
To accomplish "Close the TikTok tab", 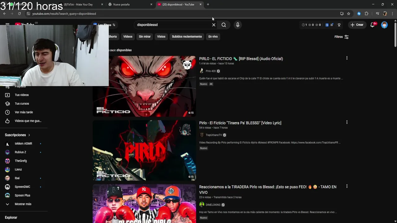I will [x=102, y=4].
